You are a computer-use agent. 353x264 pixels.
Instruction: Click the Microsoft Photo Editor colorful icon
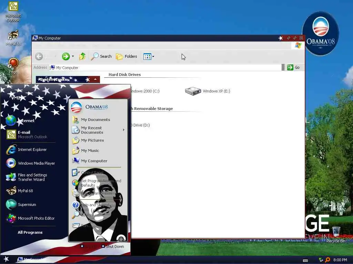[11, 218]
